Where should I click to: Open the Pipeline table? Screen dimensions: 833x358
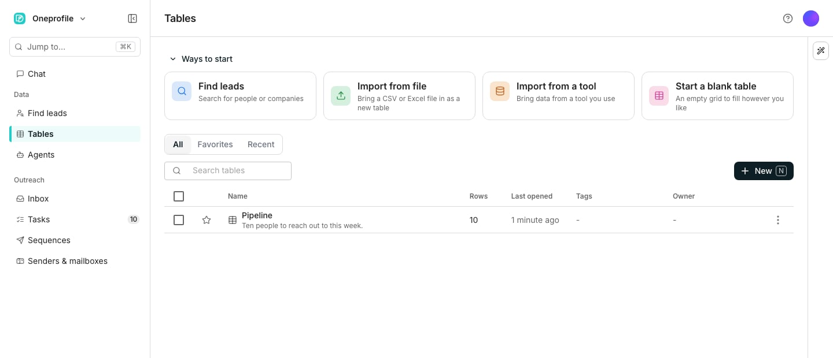pyautogui.click(x=257, y=215)
